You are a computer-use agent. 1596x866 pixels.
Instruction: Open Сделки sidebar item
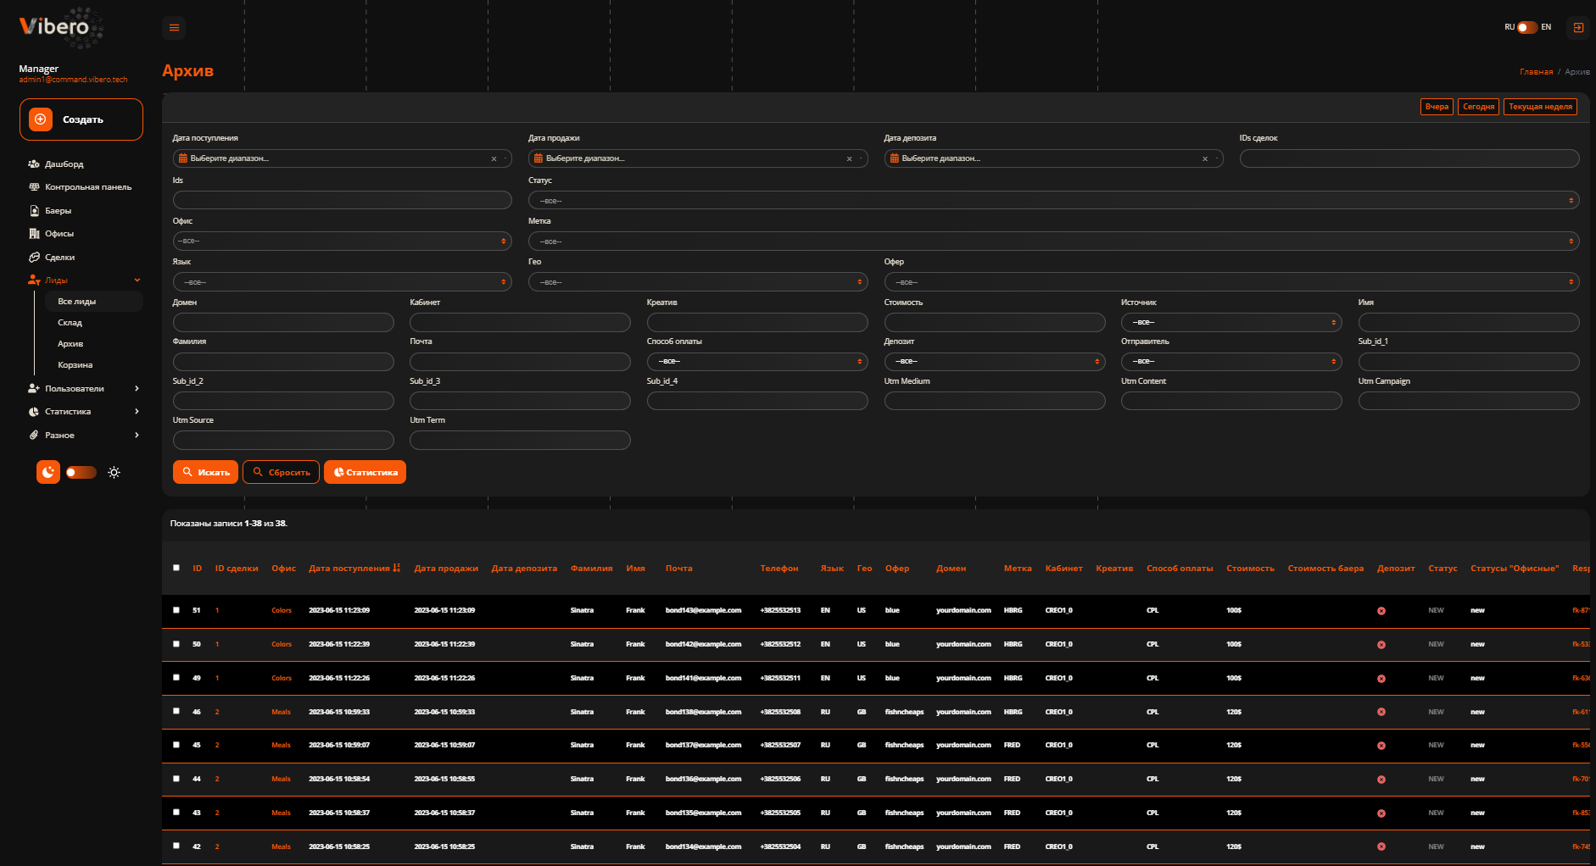[x=53, y=257]
